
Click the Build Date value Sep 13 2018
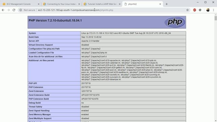tap(91, 37)
